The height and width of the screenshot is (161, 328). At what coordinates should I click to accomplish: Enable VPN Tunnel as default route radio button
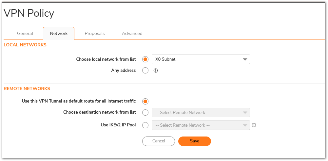145,101
